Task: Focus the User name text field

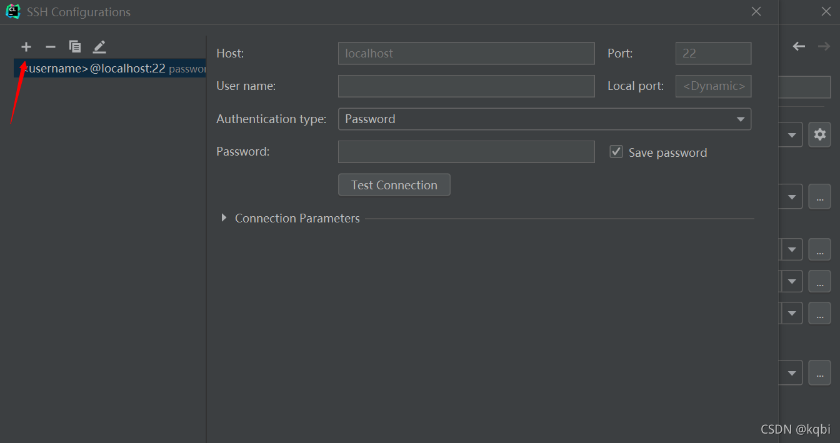Action: coord(466,86)
